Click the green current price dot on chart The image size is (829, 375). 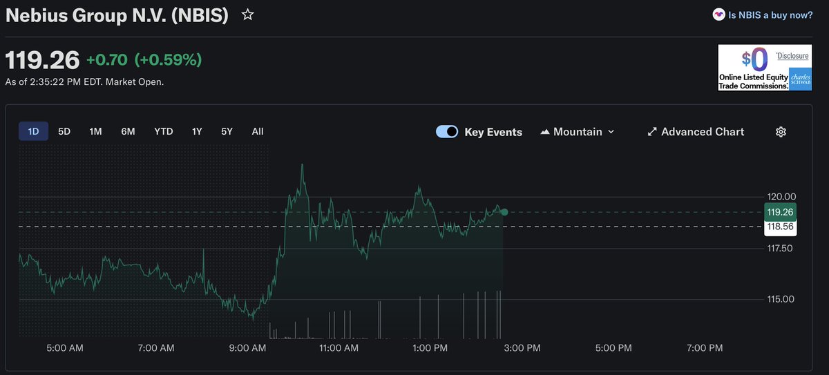[x=504, y=212]
